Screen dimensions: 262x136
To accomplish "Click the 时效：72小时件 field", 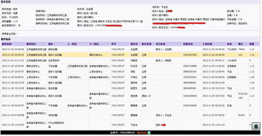I will pos(10,17).
